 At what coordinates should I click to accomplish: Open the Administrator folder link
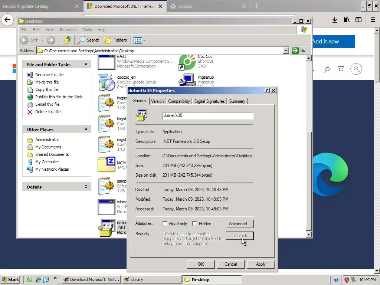click(x=47, y=140)
